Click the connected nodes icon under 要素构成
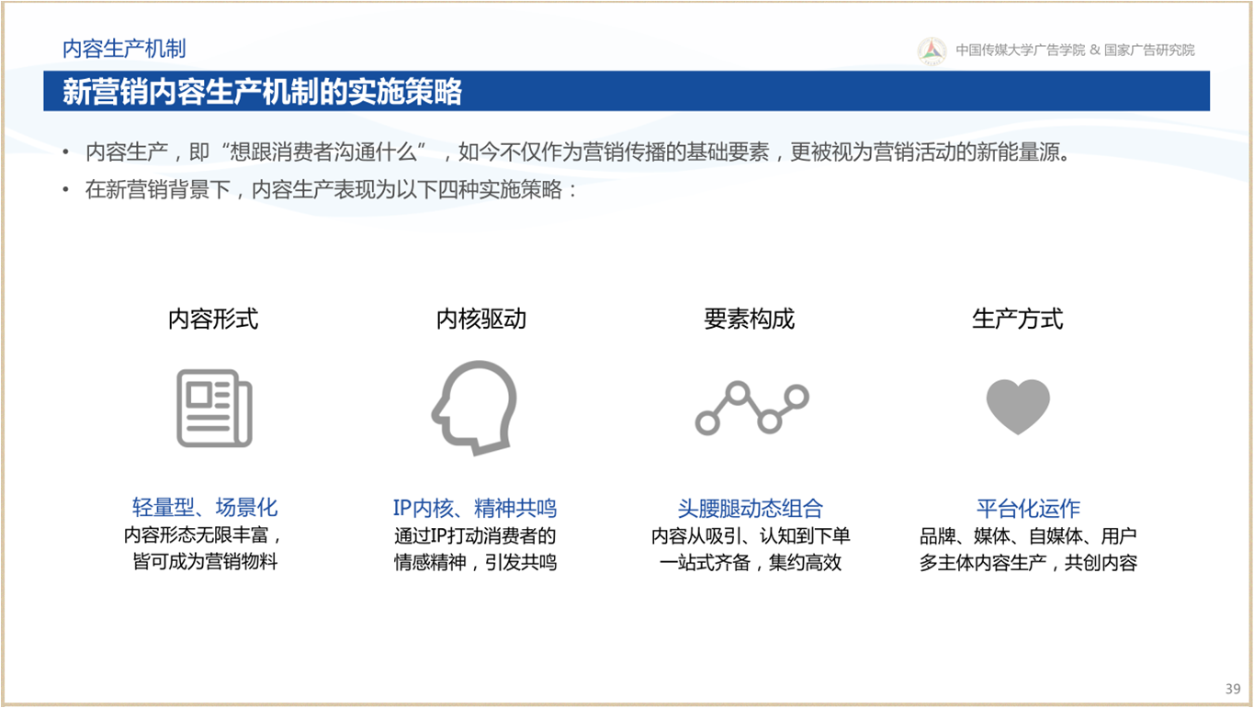 click(751, 408)
